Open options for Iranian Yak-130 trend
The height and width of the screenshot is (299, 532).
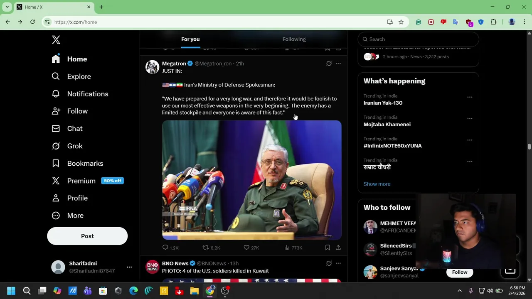[470, 97]
